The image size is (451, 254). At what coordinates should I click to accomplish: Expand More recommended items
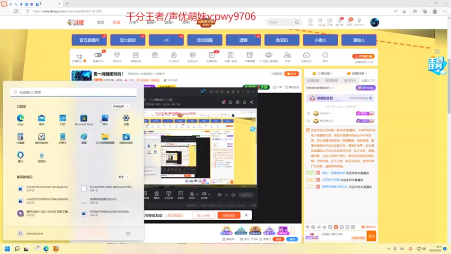[123, 177]
